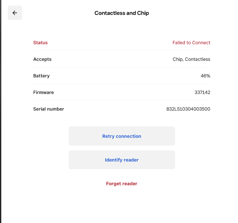Select the Serial number label
The image size is (238, 223).
(49, 109)
